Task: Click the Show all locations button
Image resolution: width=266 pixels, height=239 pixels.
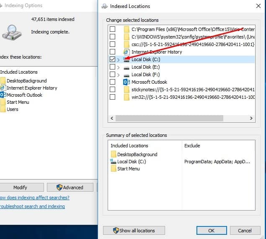Action: (134, 231)
